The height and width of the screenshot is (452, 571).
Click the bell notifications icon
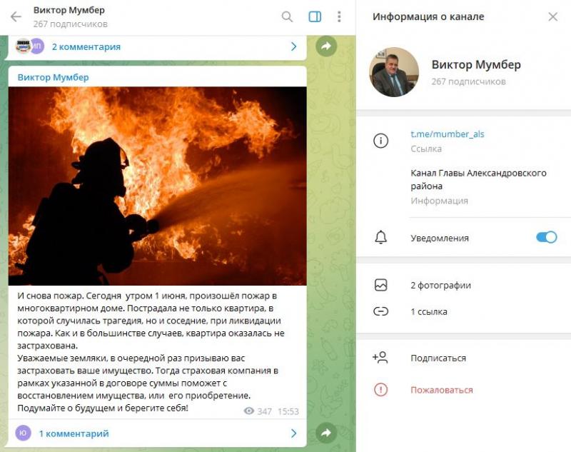(x=381, y=237)
